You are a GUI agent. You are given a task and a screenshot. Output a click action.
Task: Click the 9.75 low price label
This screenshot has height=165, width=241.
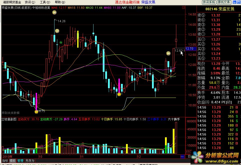coord(42,111)
